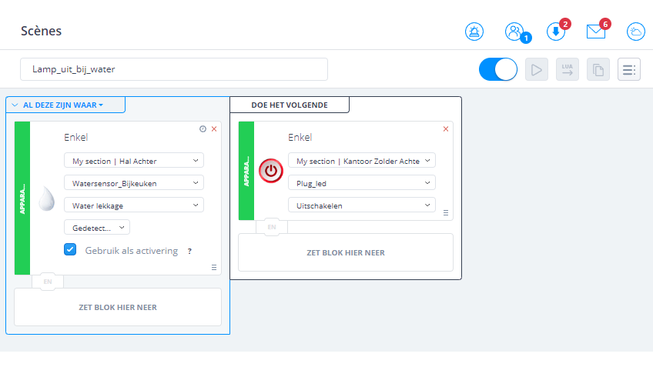The image size is (653, 367).
Task: Click the question mark help for activering
Action: [189, 251]
